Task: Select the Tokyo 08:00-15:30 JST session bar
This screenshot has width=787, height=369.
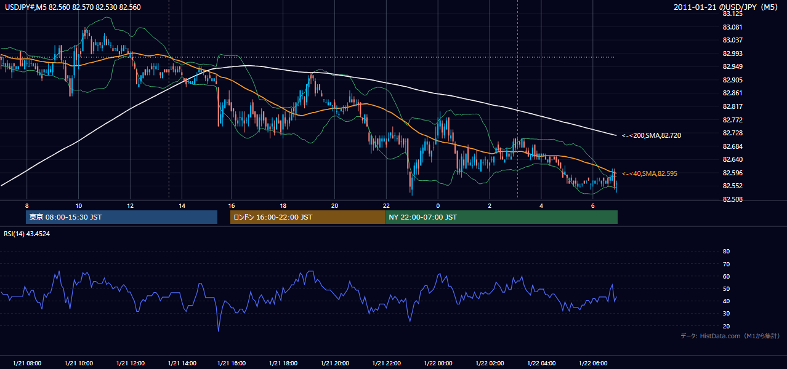Action: 122,217
